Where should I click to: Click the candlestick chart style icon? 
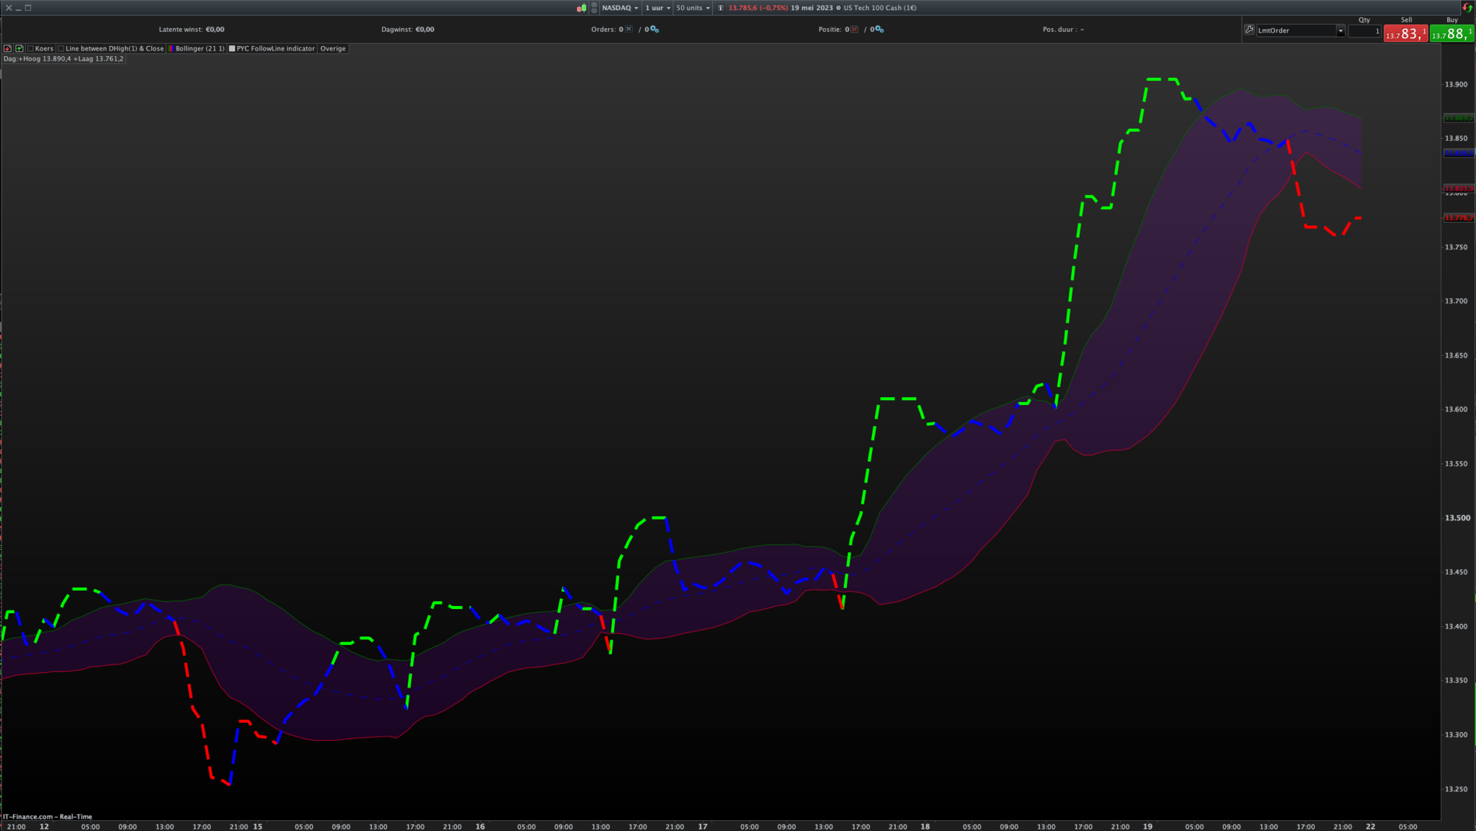[x=581, y=8]
